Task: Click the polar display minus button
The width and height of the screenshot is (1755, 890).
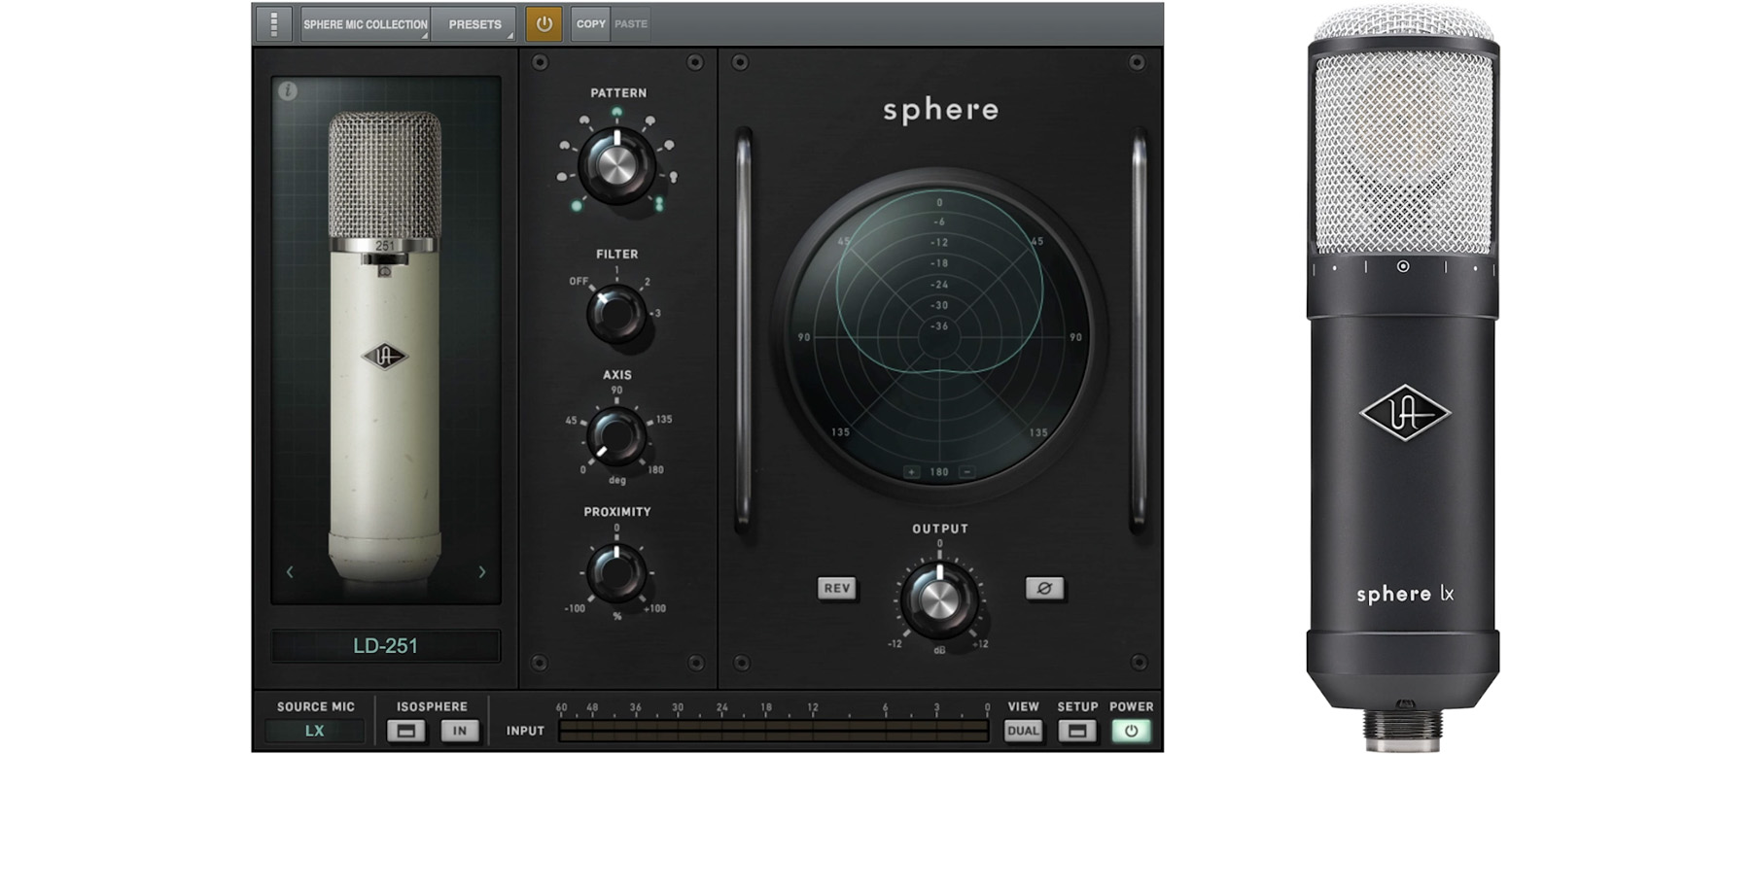Action: point(966,472)
